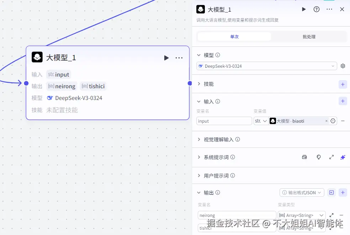Image resolution: width=350 pixels, height=235 pixels.
Task: Run the 大模型_1 node from panel header
Action: (303, 9)
